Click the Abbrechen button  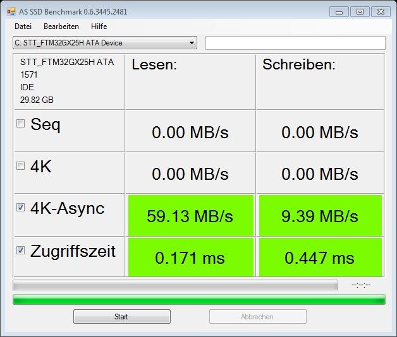click(258, 317)
